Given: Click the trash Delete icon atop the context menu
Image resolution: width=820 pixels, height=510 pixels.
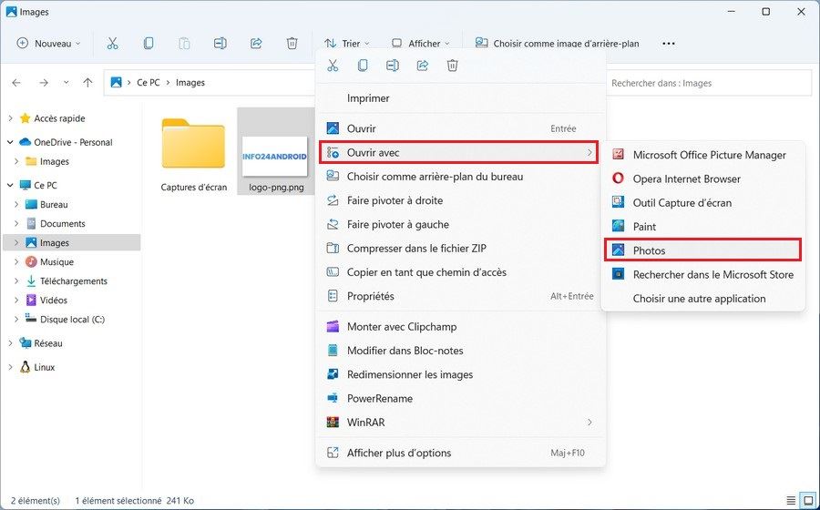Looking at the screenshot, I should (x=452, y=66).
